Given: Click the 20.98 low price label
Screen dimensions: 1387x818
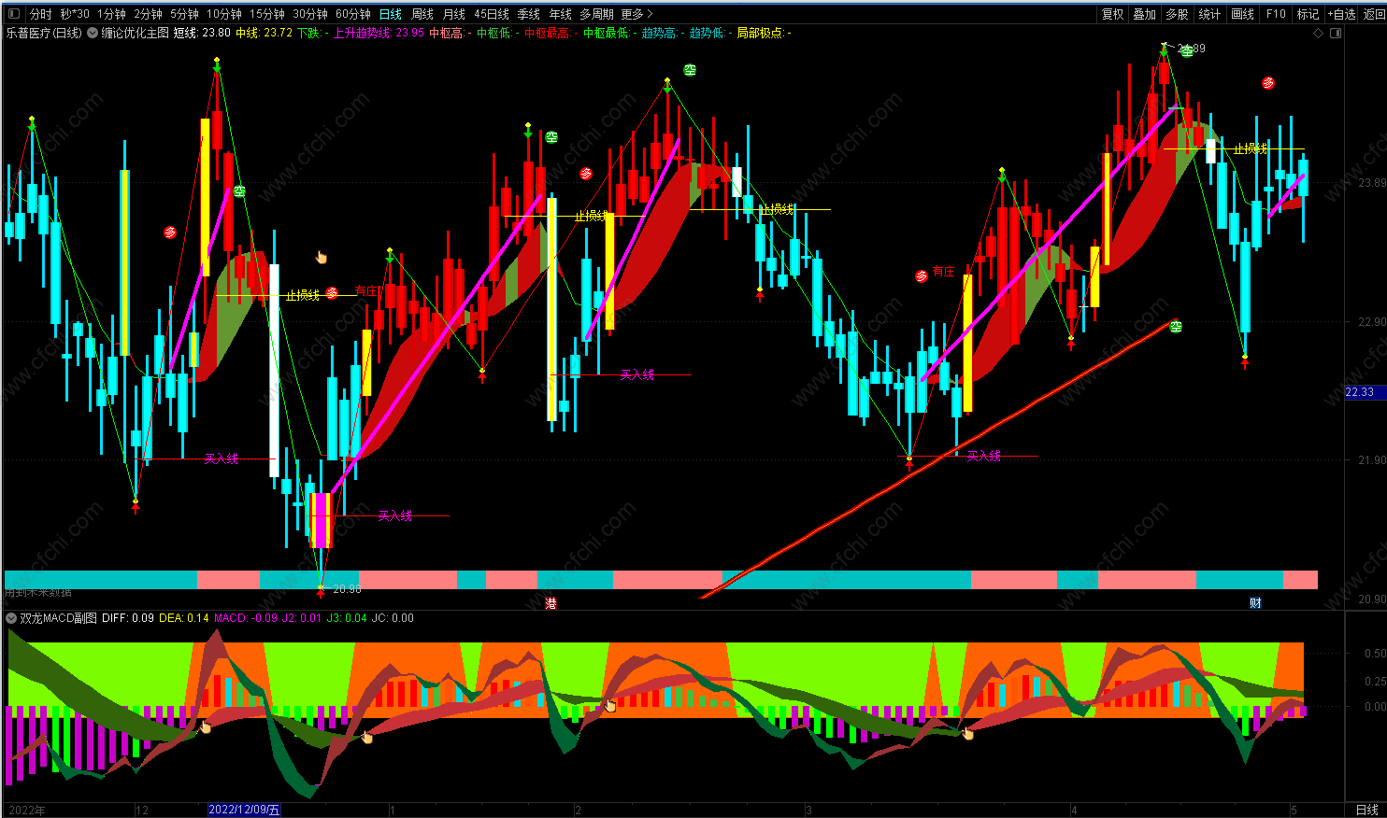Looking at the screenshot, I should click(347, 589).
